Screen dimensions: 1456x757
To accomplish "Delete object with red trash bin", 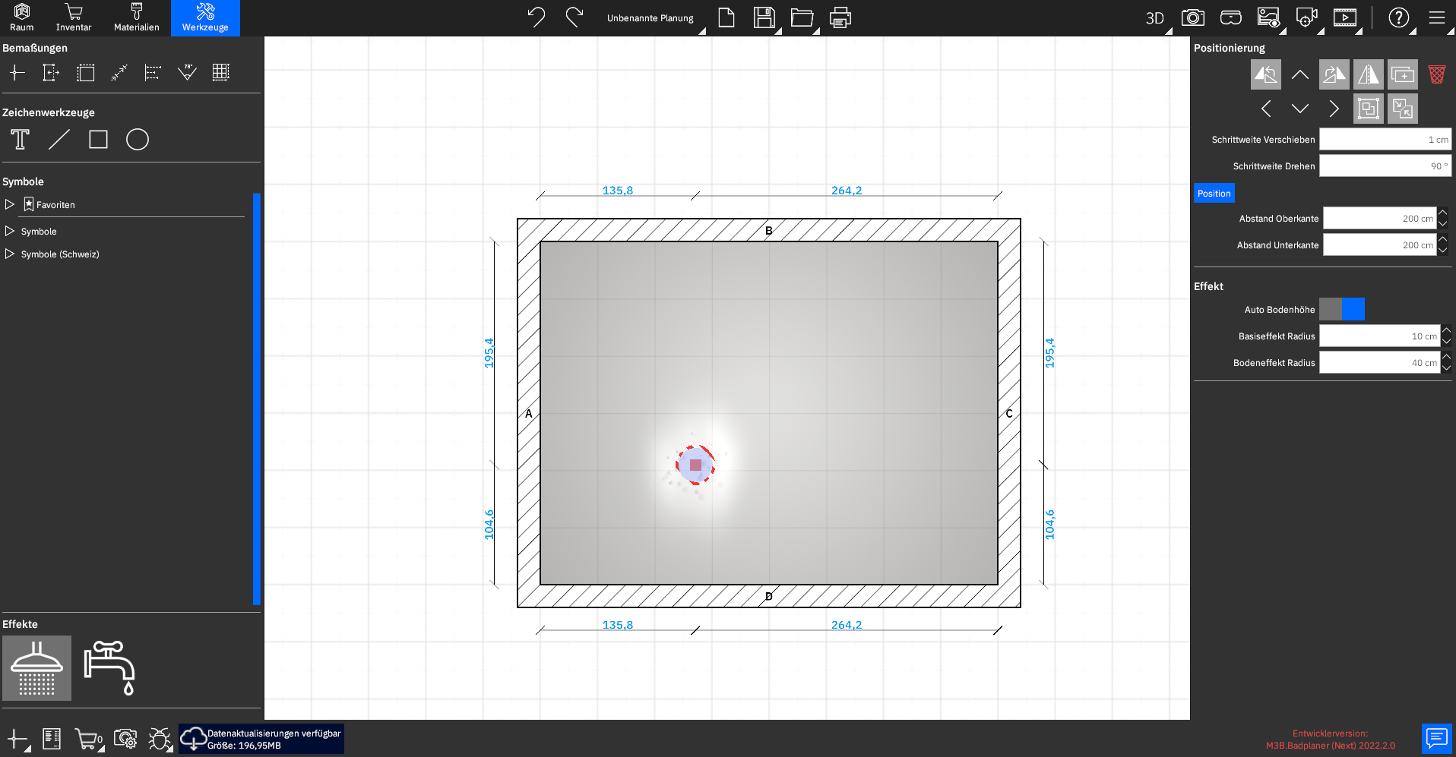I will point(1436,74).
